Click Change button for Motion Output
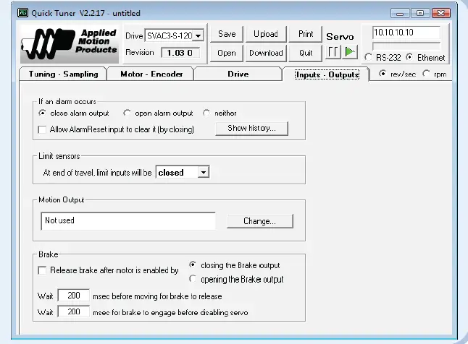The width and height of the screenshot is (468, 344). coord(259,221)
